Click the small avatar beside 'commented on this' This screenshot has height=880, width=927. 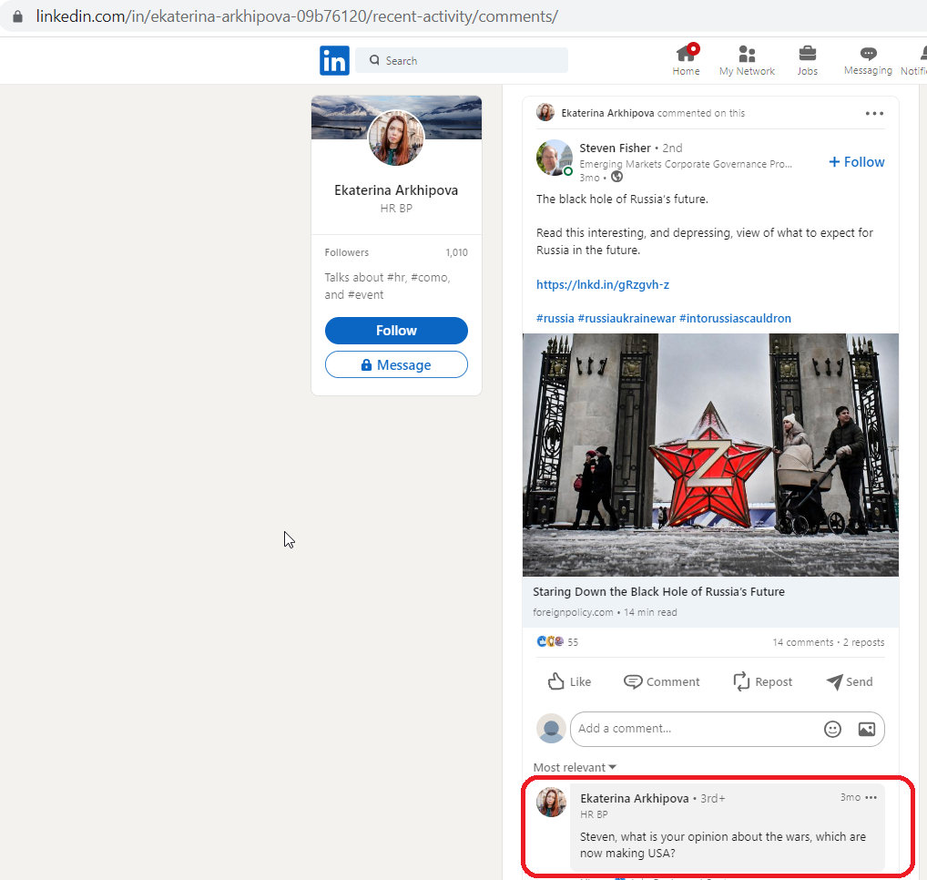545,112
